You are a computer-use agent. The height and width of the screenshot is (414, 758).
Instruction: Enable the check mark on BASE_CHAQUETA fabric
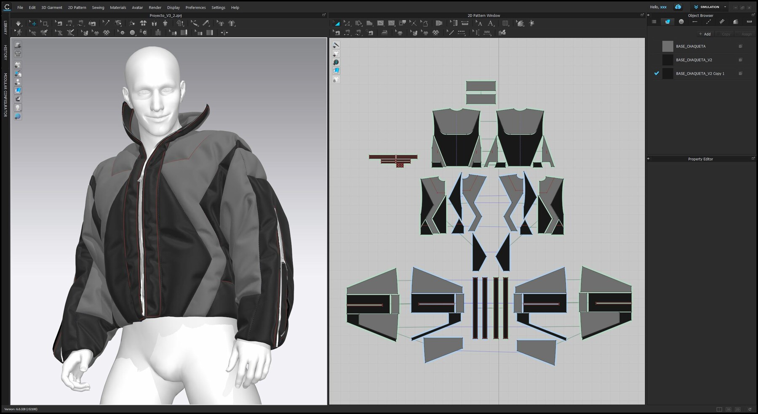point(657,46)
